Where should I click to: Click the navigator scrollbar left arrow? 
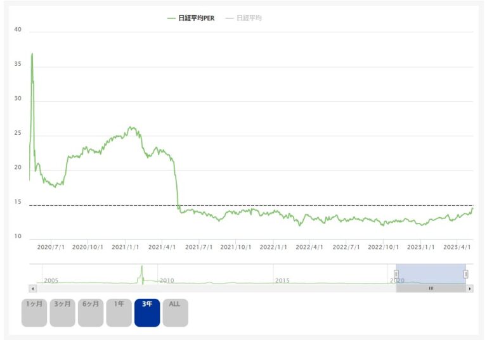(x=32, y=288)
